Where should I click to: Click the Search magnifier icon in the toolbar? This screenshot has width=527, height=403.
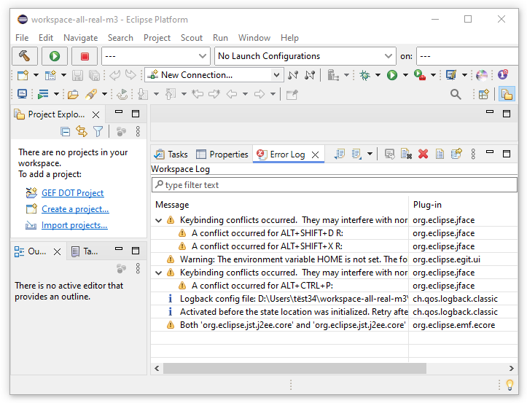click(x=456, y=94)
